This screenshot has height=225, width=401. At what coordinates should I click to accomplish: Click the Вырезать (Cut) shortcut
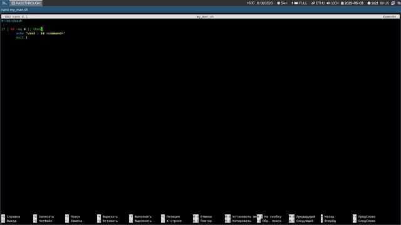[x=107, y=217]
